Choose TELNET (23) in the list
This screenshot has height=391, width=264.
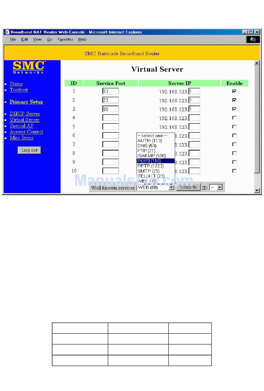click(x=156, y=176)
